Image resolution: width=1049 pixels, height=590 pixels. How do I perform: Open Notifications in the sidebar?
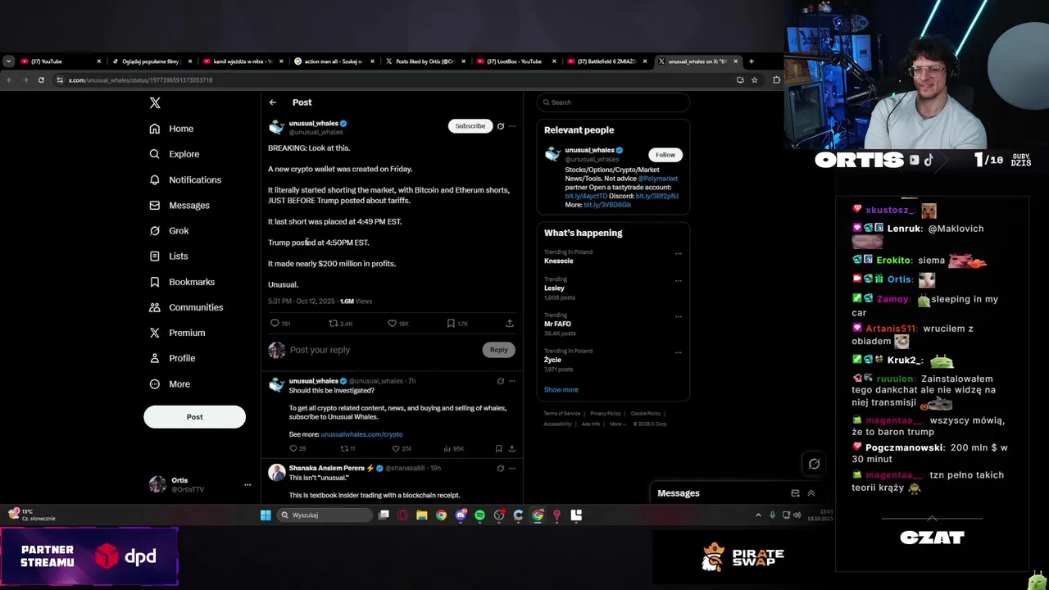click(185, 179)
